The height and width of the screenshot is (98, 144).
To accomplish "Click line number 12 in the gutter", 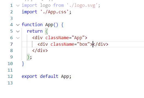I will pos(10,76).
